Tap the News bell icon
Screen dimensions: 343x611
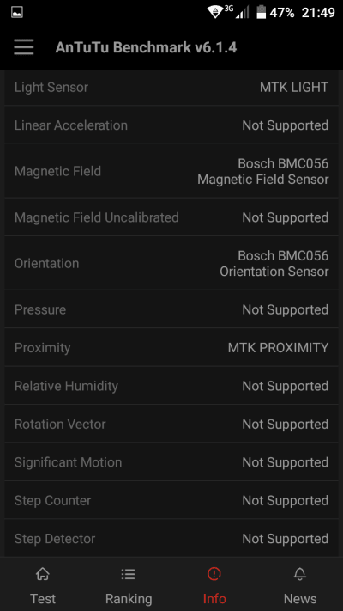(x=300, y=573)
